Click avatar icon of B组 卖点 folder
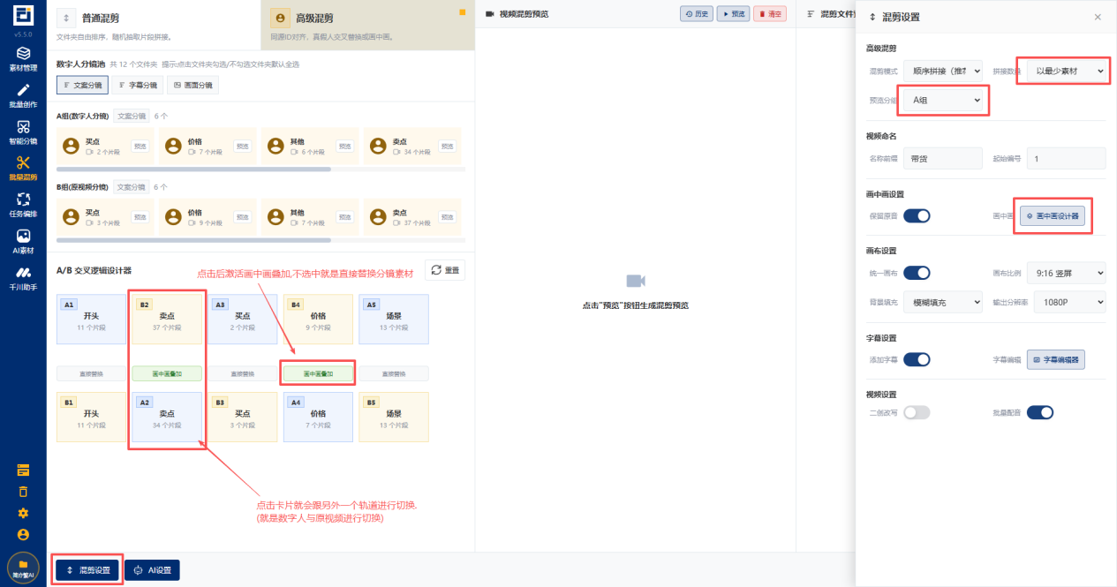This screenshot has width=1117, height=587. (379, 217)
